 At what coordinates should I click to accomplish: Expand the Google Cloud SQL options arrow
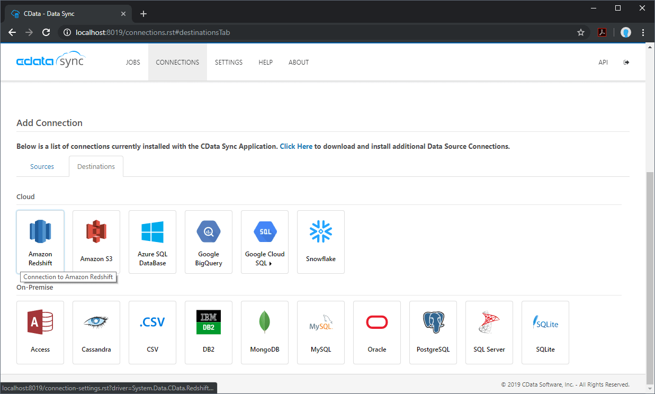[271, 264]
